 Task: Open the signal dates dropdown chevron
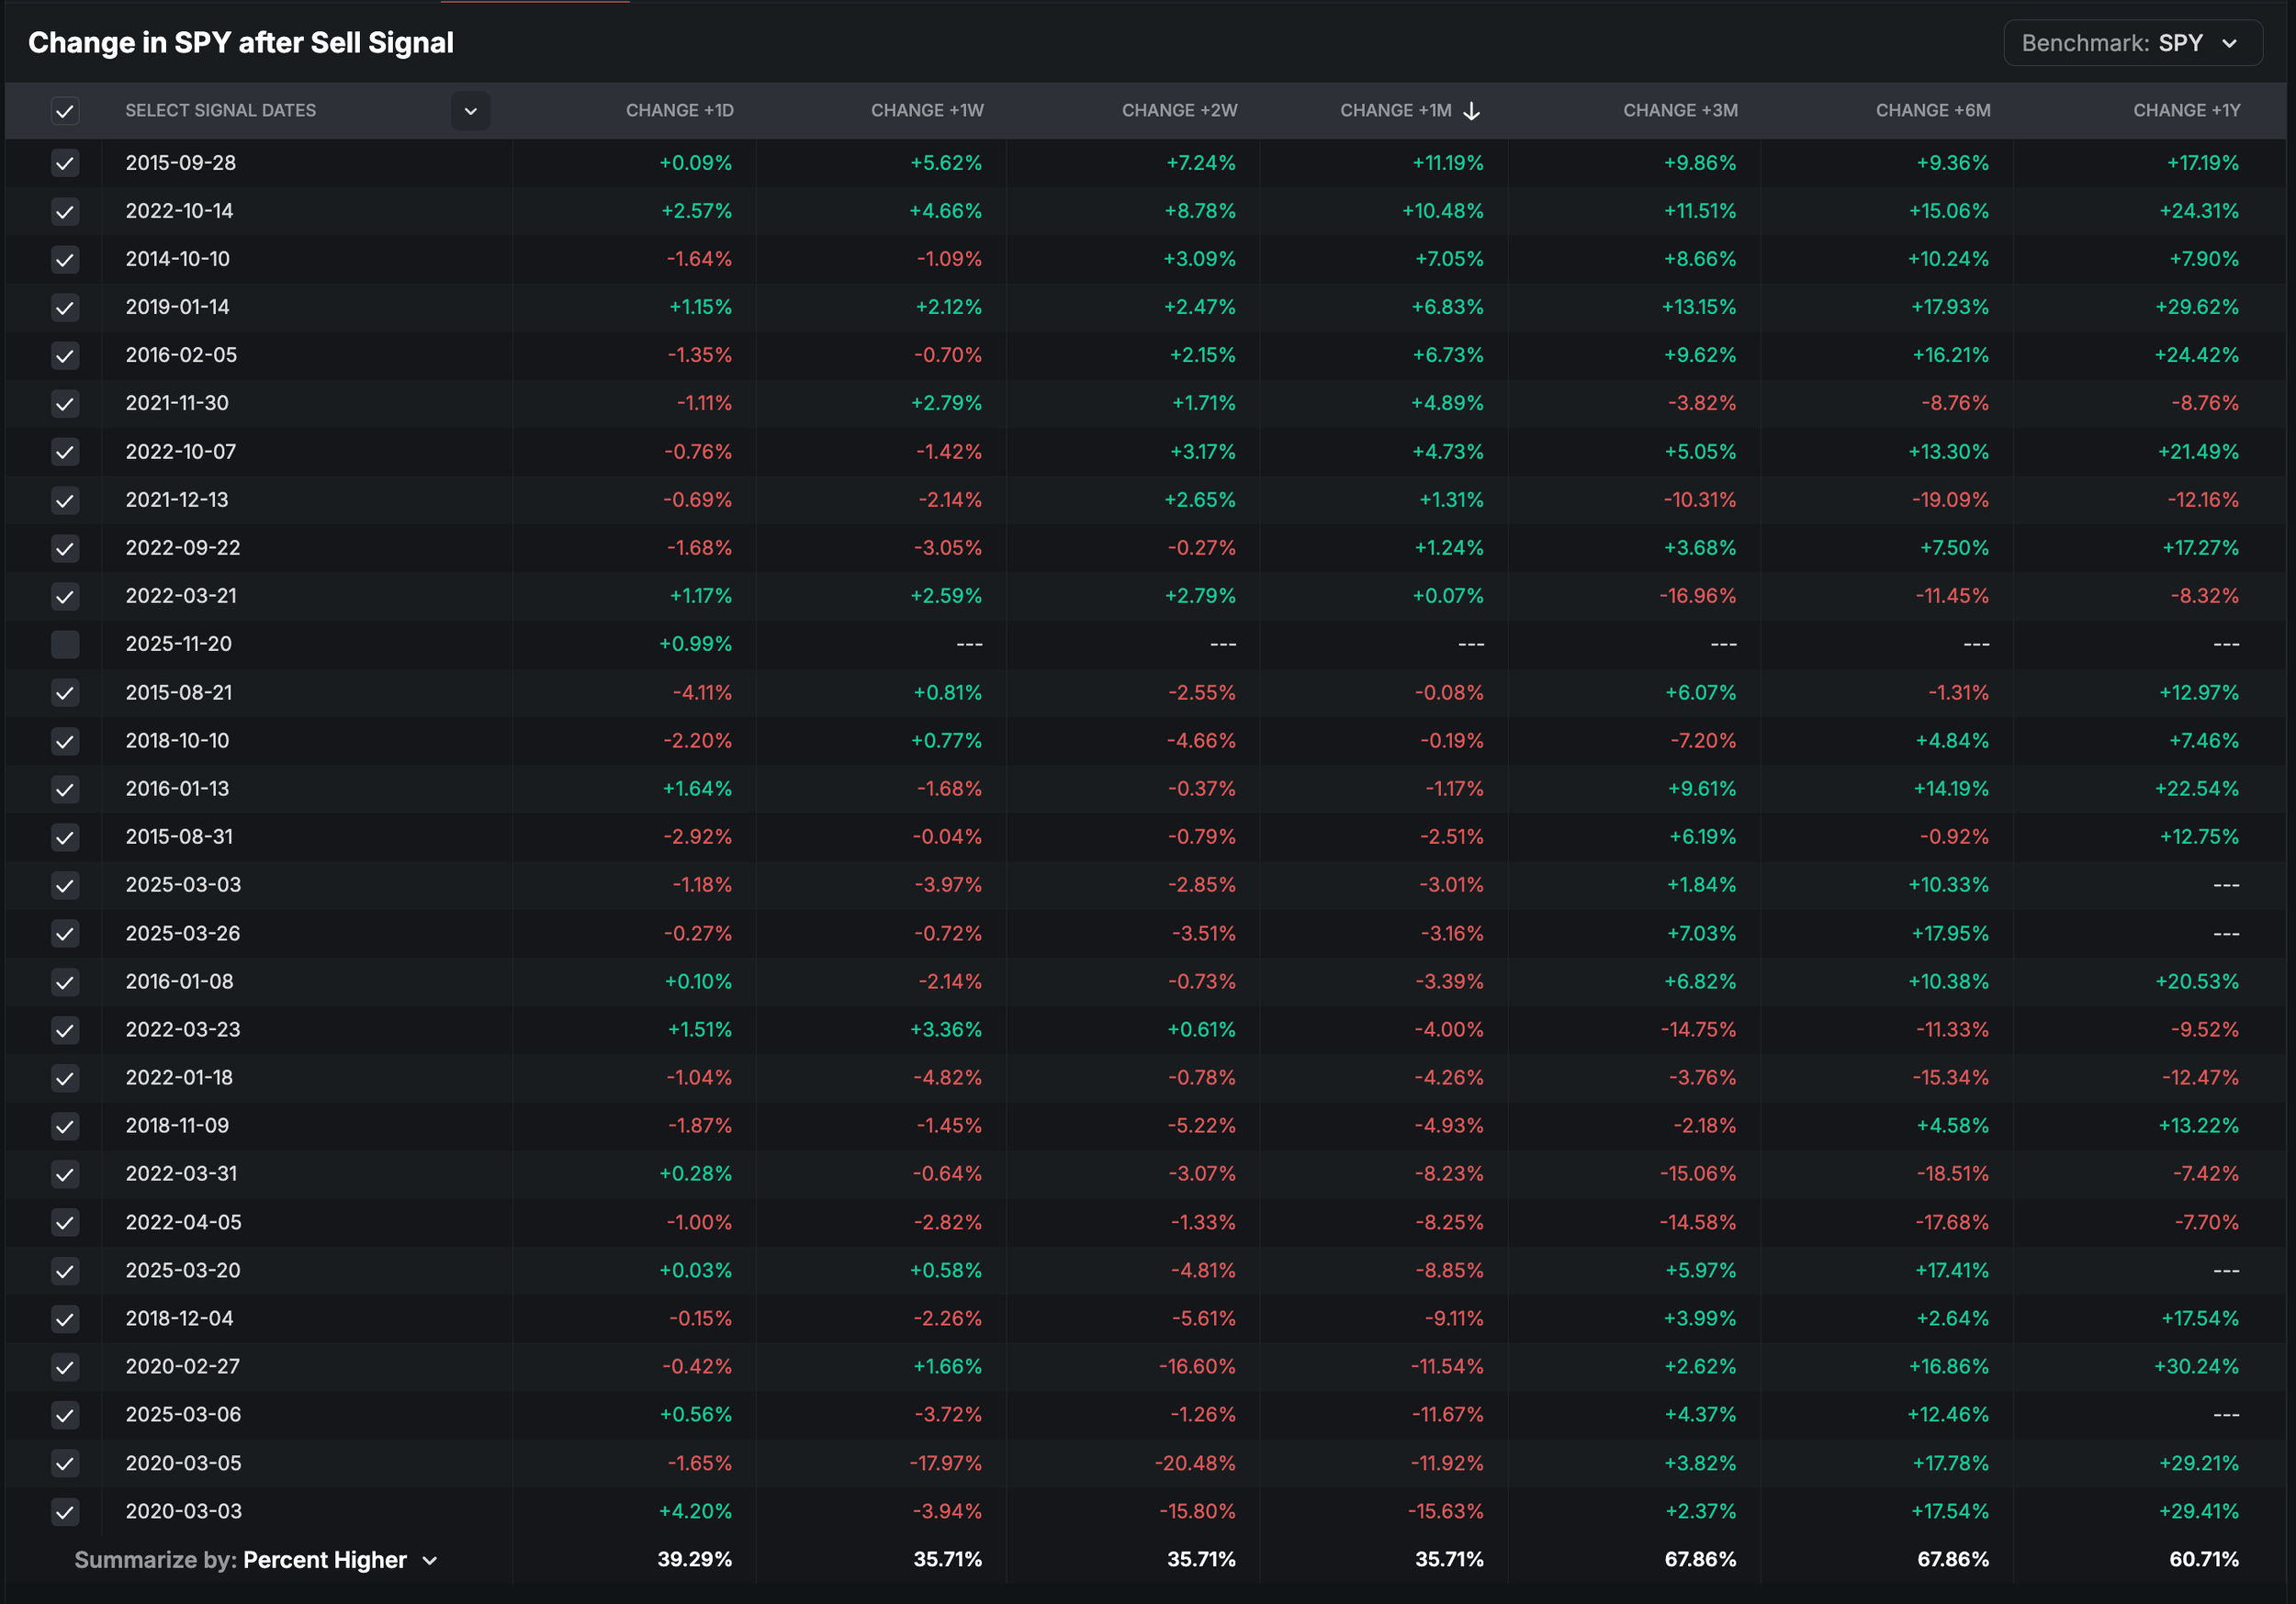coord(470,111)
